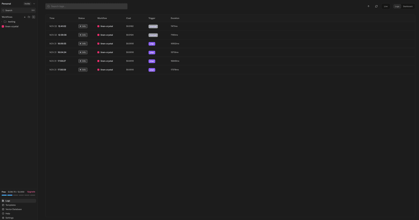Refresh the logs list
The width and height of the screenshot is (419, 220).
pyautogui.click(x=376, y=6)
